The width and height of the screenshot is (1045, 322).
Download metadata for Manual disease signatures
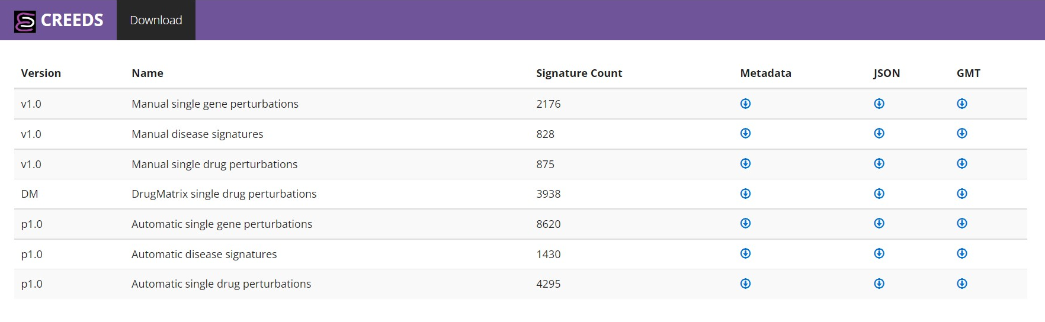tap(745, 133)
